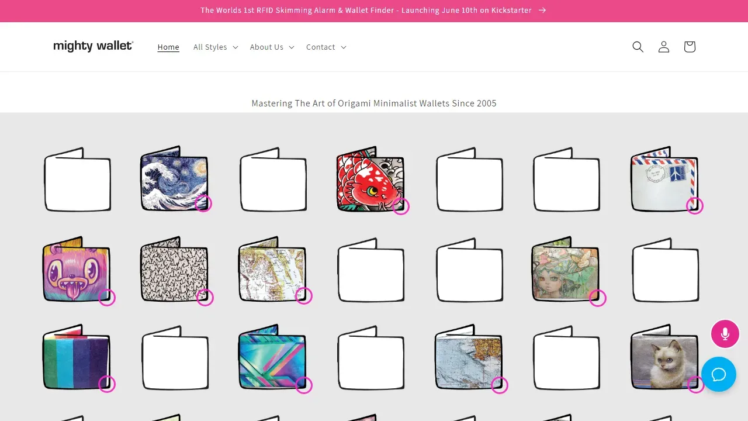Open the teal geometric pattern wallet

[273, 357]
